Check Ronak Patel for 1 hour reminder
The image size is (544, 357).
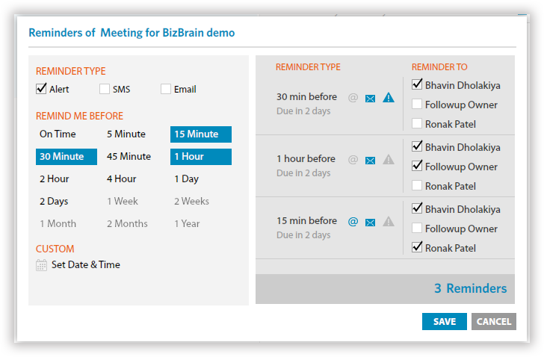pos(417,186)
